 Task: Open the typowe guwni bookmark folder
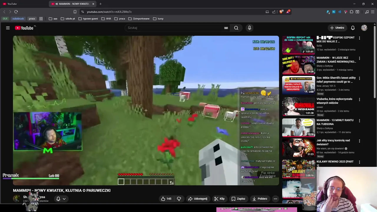[x=88, y=19]
